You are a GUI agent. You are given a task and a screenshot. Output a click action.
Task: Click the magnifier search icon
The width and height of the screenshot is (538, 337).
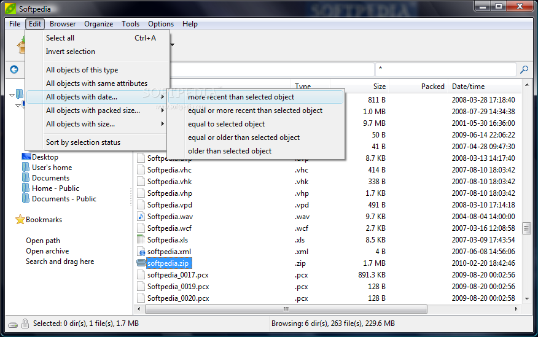[524, 69]
